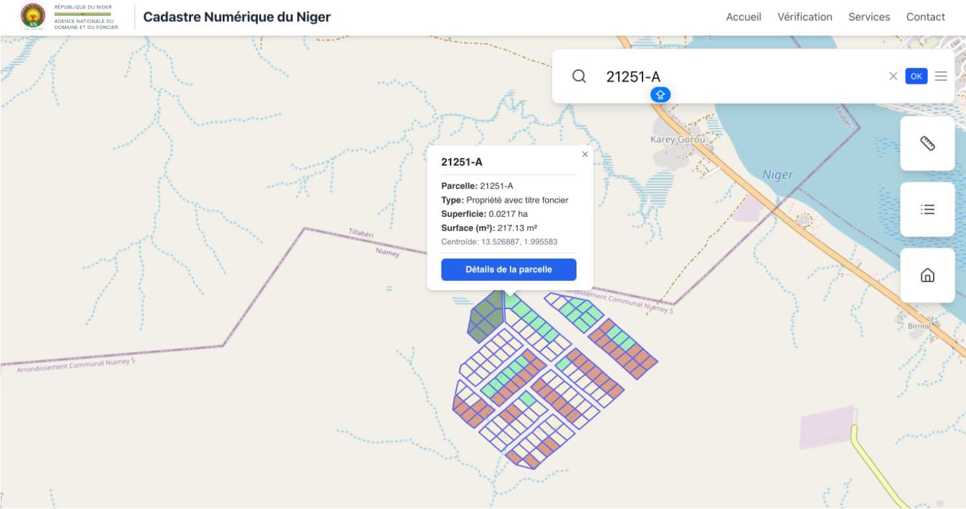Open the parcel list panel icon
966x509 pixels.
click(927, 209)
